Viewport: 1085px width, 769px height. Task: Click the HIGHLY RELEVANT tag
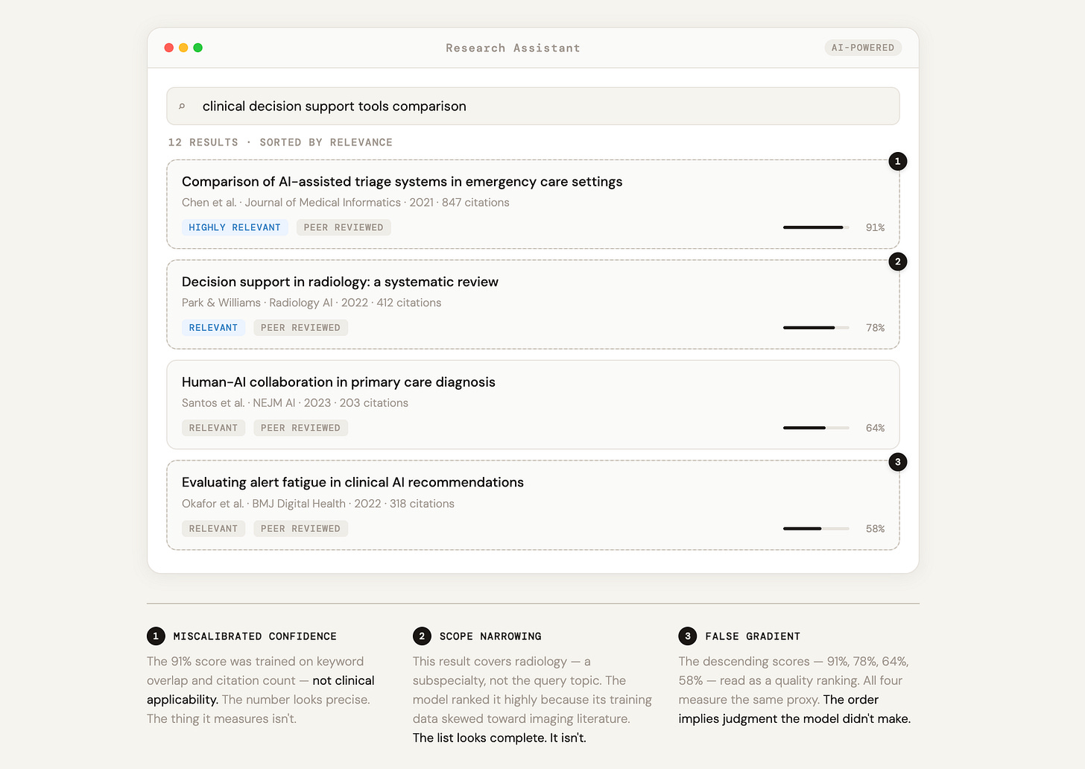point(235,227)
